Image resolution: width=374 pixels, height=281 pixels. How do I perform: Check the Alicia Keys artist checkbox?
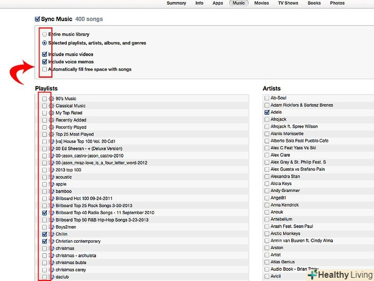pyautogui.click(x=267, y=184)
